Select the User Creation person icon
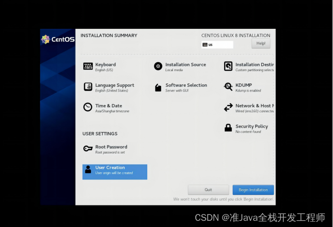The width and height of the screenshot is (333, 227). coord(88,169)
